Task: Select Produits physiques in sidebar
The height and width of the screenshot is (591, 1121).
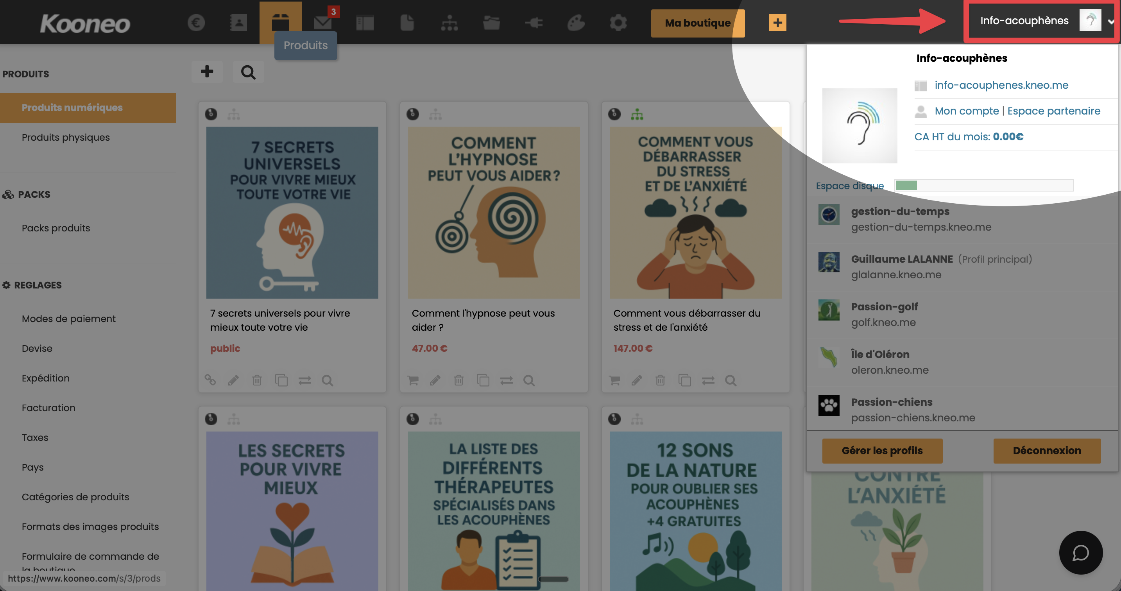Action: (66, 138)
